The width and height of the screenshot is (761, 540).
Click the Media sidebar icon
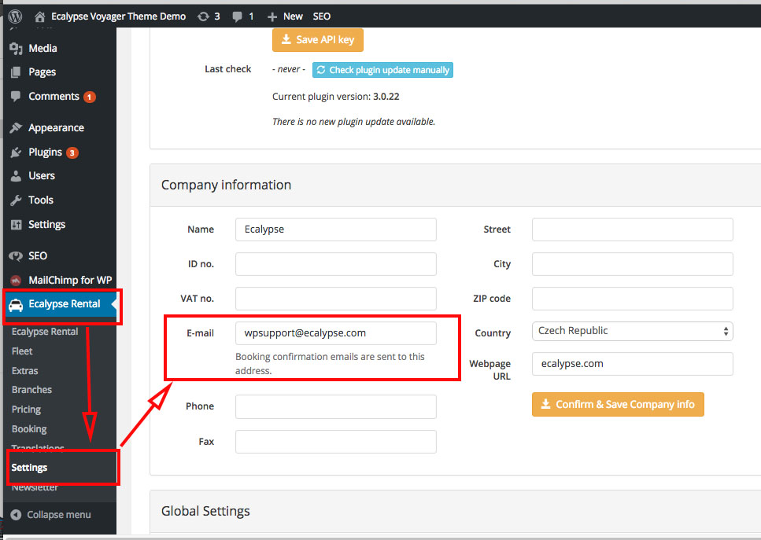pos(16,49)
